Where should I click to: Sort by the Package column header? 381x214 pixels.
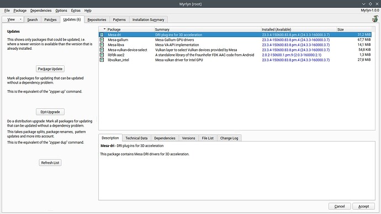[x=130, y=29]
